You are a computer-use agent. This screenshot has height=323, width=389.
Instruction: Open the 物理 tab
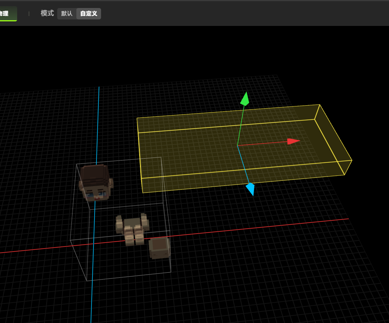click(5, 14)
